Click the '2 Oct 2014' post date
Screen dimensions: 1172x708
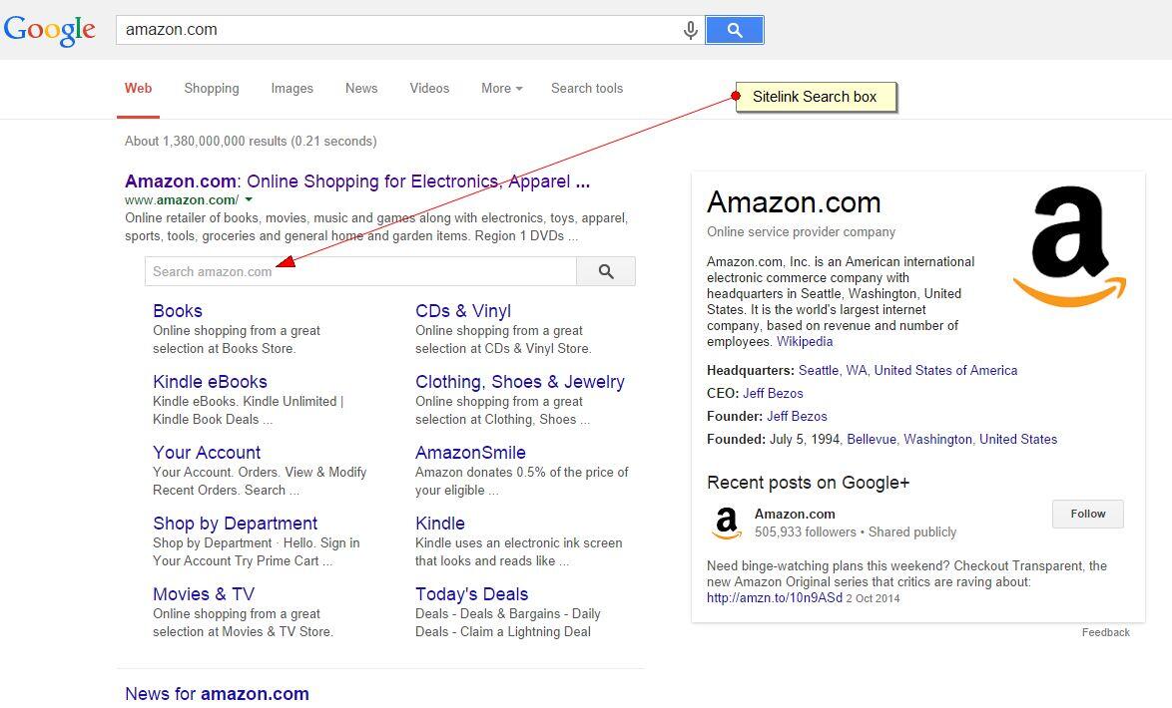coord(874,599)
